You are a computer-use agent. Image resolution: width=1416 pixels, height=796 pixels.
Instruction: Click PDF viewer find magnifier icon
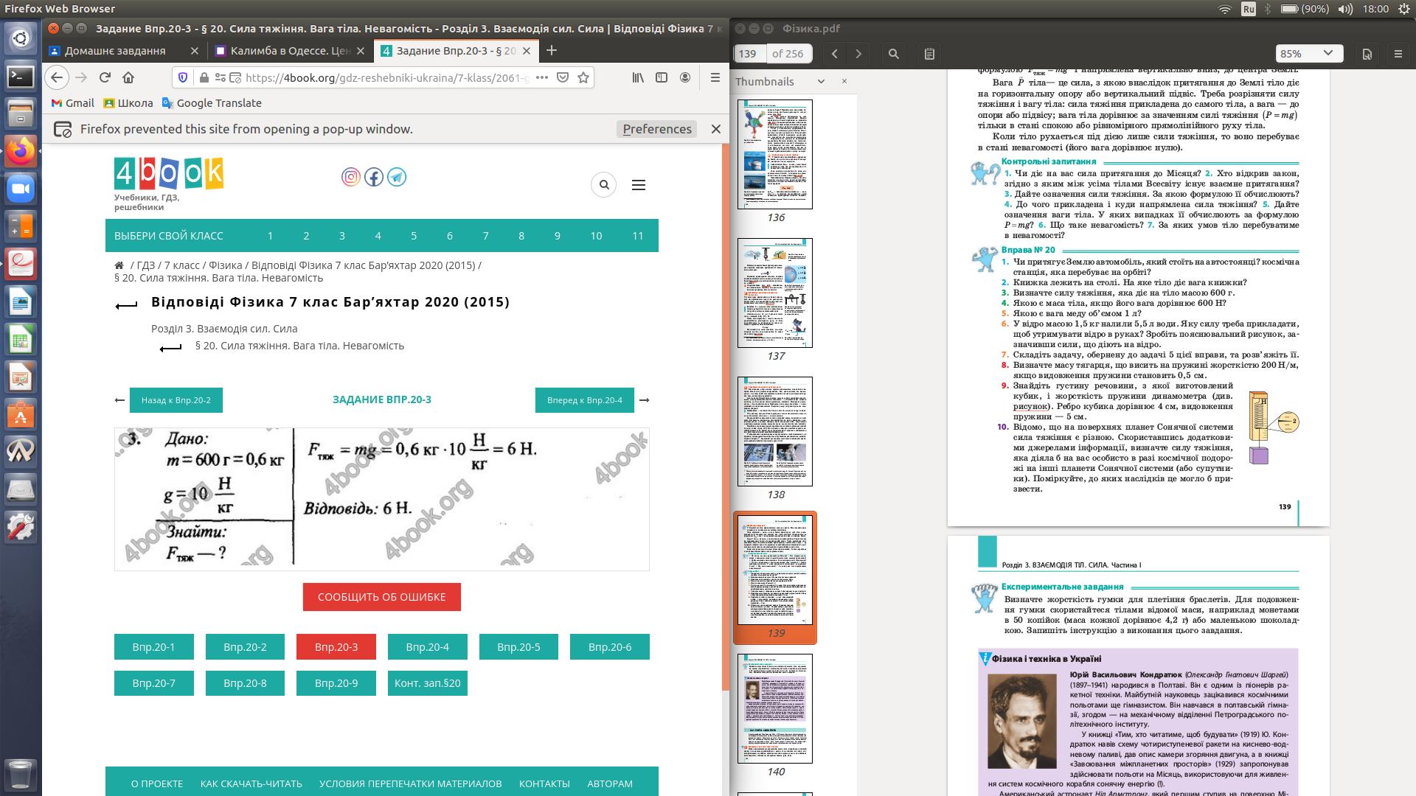(x=894, y=54)
